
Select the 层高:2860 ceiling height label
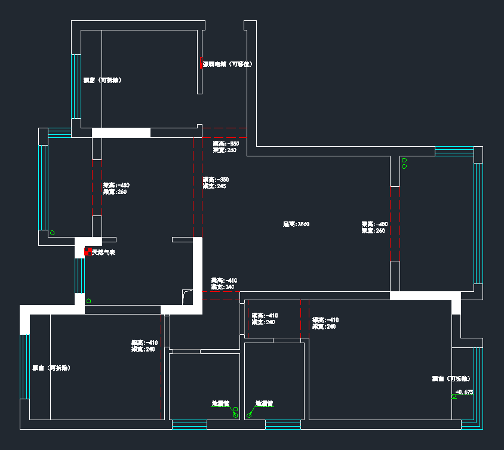tap(296, 224)
